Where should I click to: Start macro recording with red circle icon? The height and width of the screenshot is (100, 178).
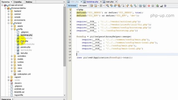tap(149, 6)
